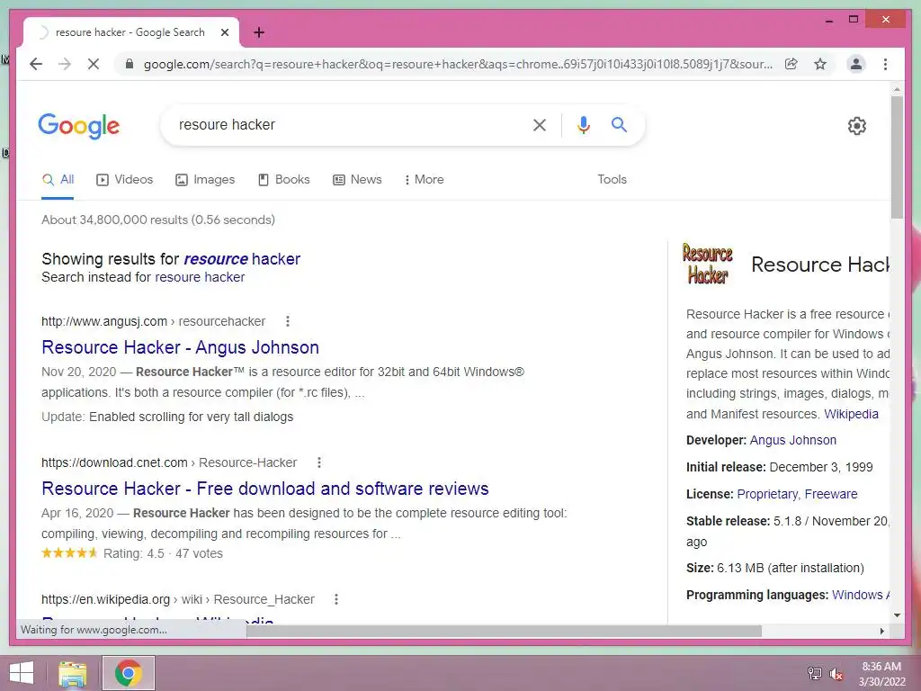
Task: Bookmark this page with the star
Action: click(820, 64)
